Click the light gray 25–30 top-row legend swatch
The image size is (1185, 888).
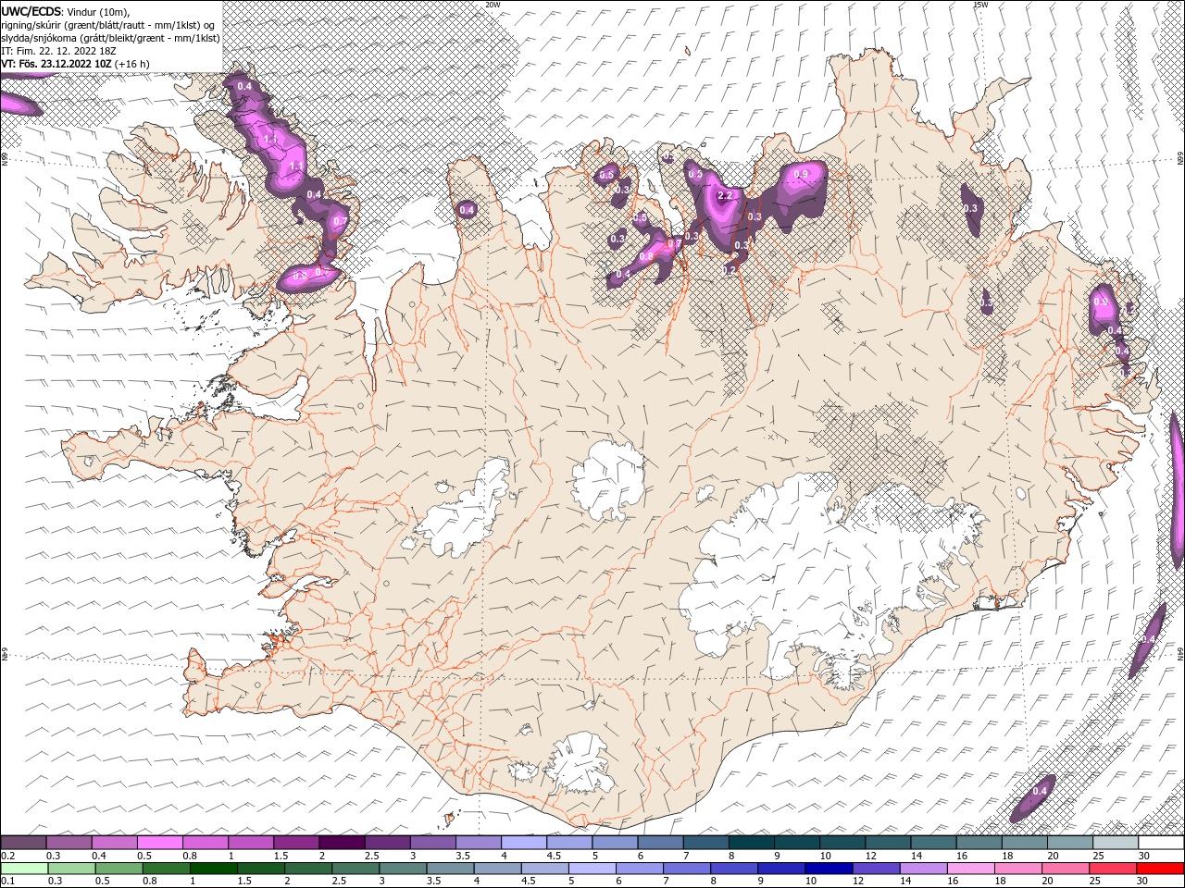(1116, 843)
